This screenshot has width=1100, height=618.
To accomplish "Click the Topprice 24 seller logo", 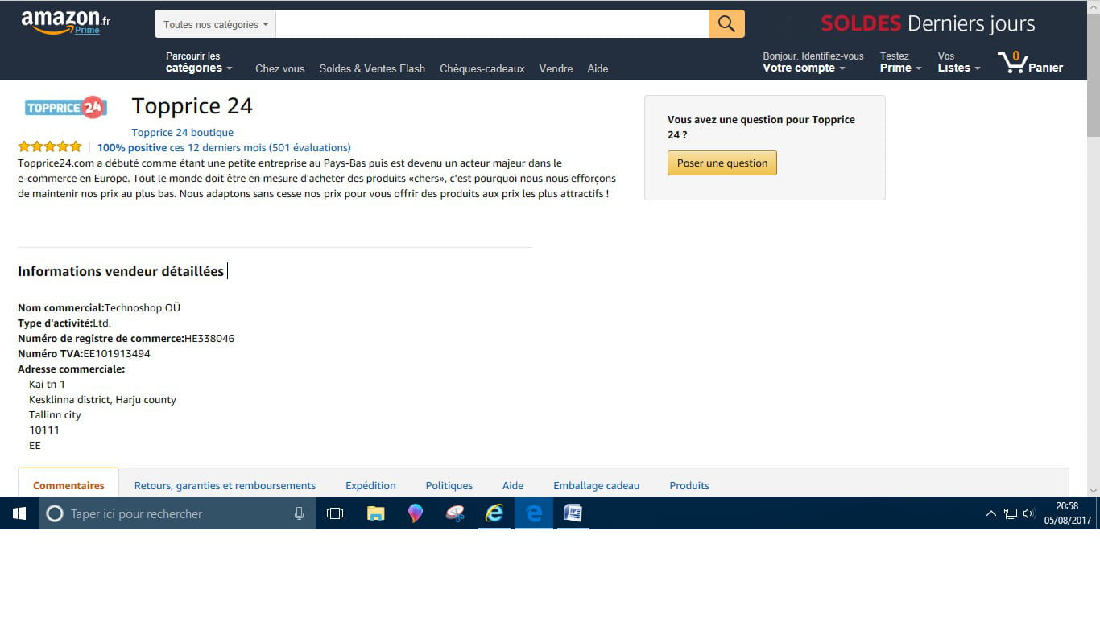I will [x=65, y=107].
